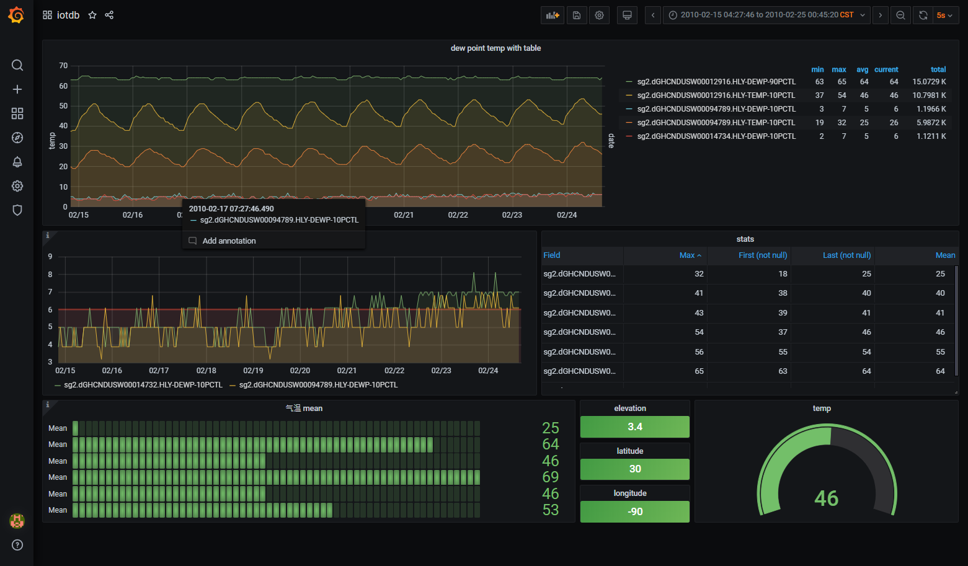Enable TV cycle view mode

626,15
